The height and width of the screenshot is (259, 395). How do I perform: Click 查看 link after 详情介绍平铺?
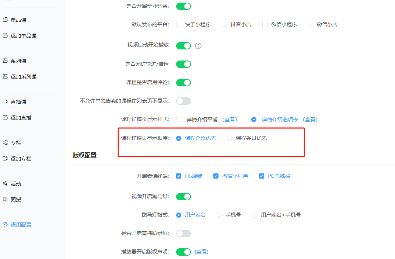(230, 120)
